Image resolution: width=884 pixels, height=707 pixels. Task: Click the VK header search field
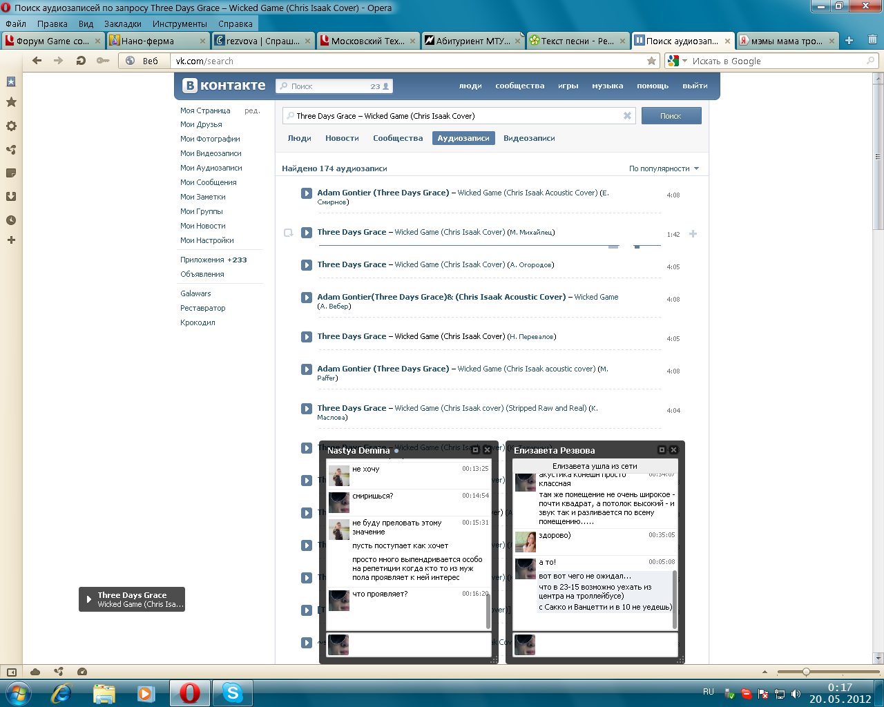click(334, 86)
